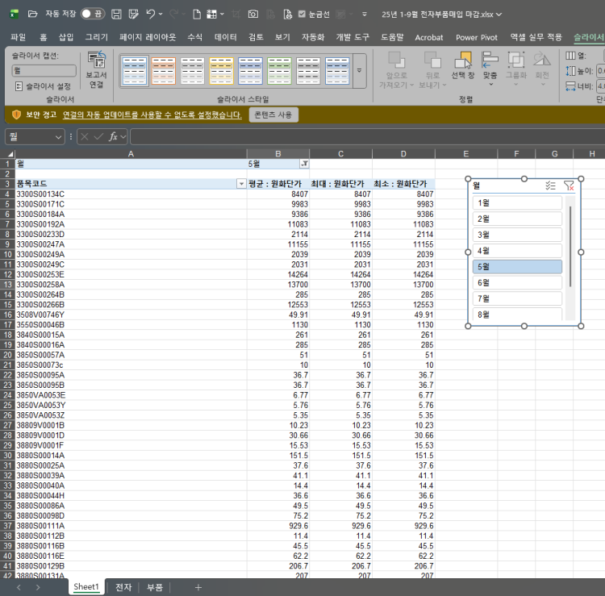The image size is (605, 596).
Task: Open the 보고서 연결 report connections
Action: point(97,70)
